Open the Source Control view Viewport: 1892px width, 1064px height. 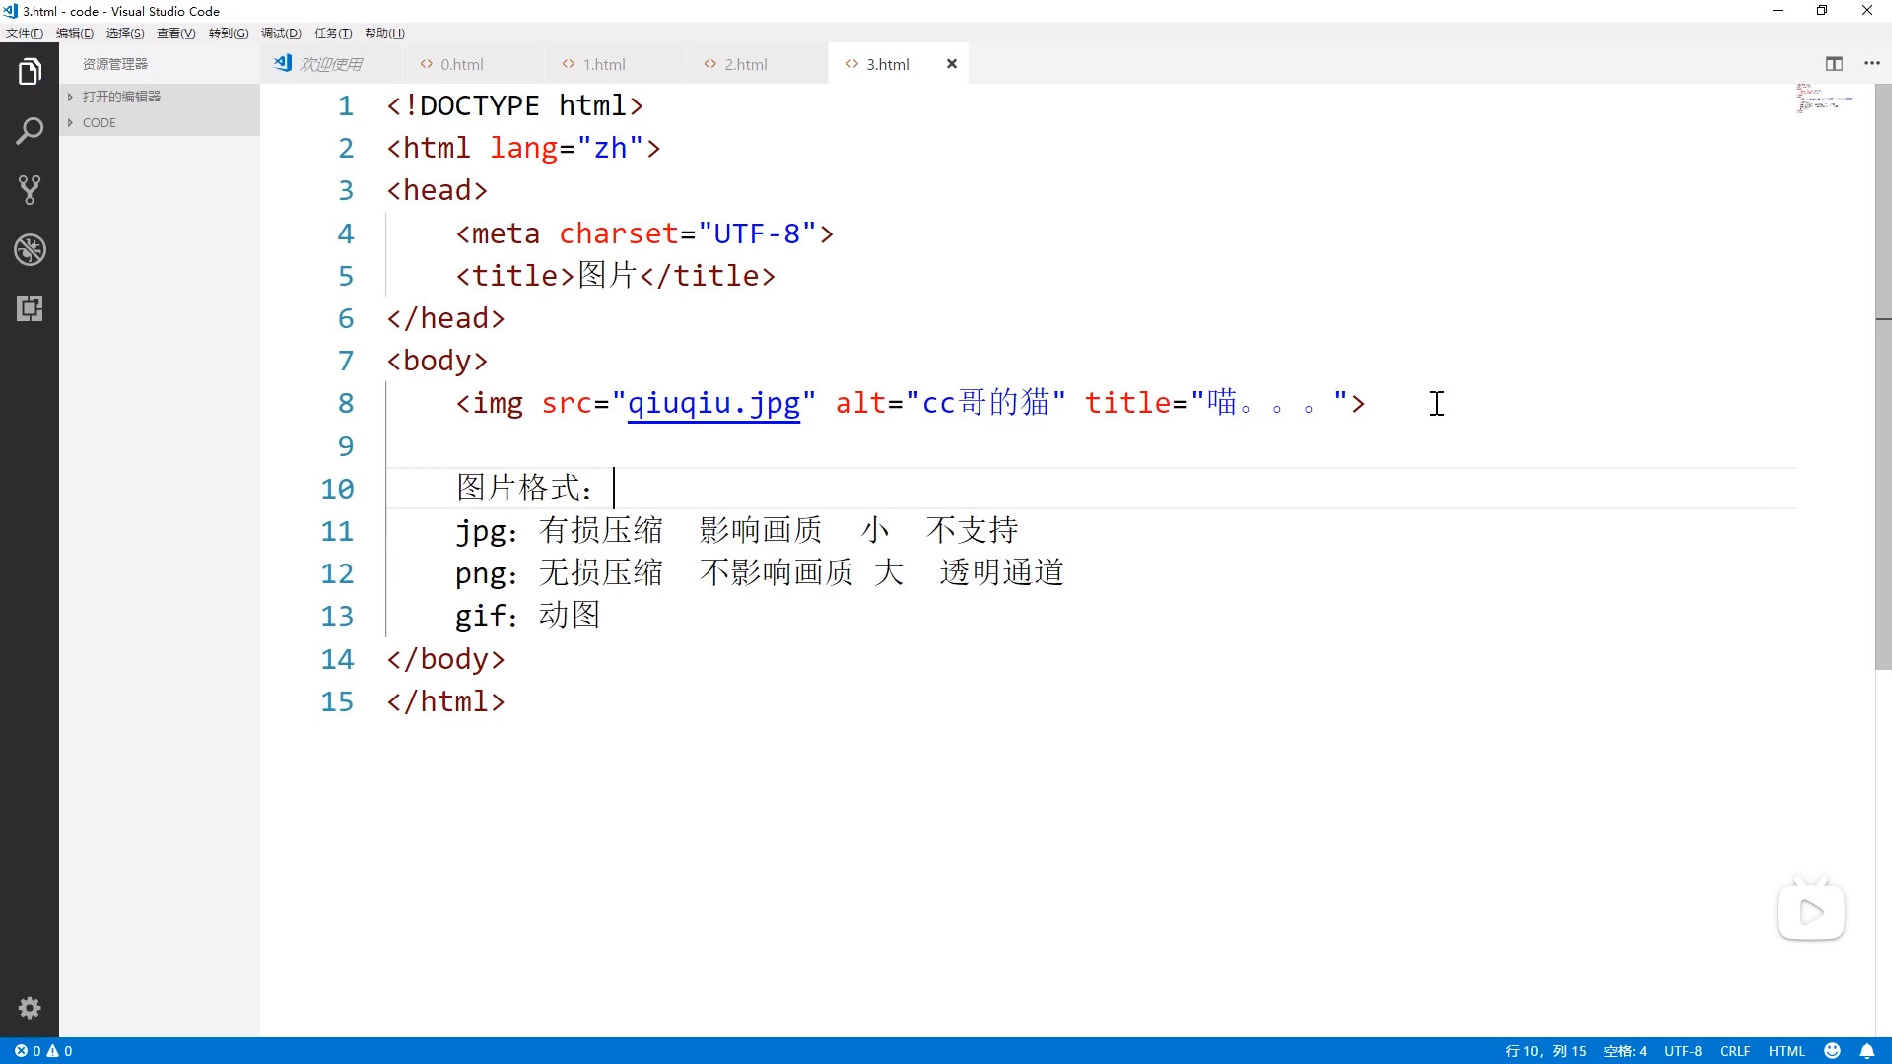[30, 190]
